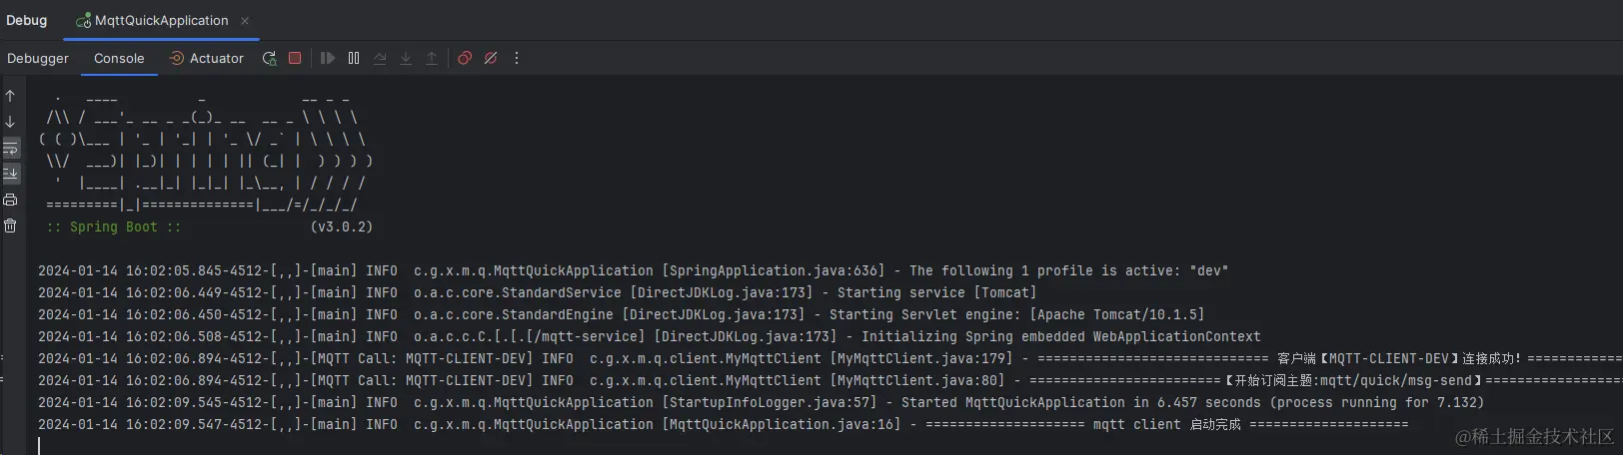1623x455 pixels.
Task: Open the Actuator tab
Action: click(206, 58)
